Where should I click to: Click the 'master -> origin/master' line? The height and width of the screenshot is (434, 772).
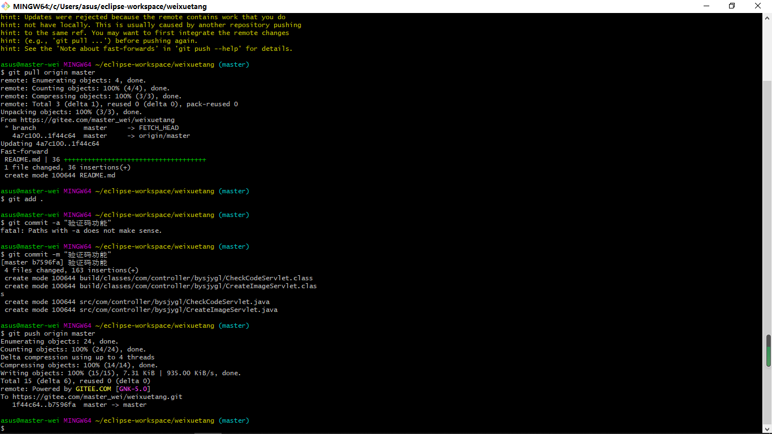[101, 136]
